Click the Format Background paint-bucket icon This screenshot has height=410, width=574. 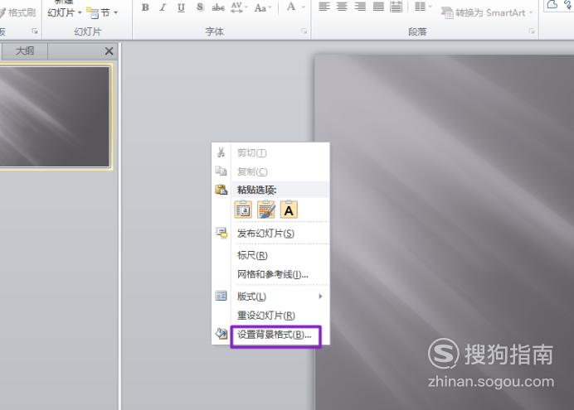point(221,333)
